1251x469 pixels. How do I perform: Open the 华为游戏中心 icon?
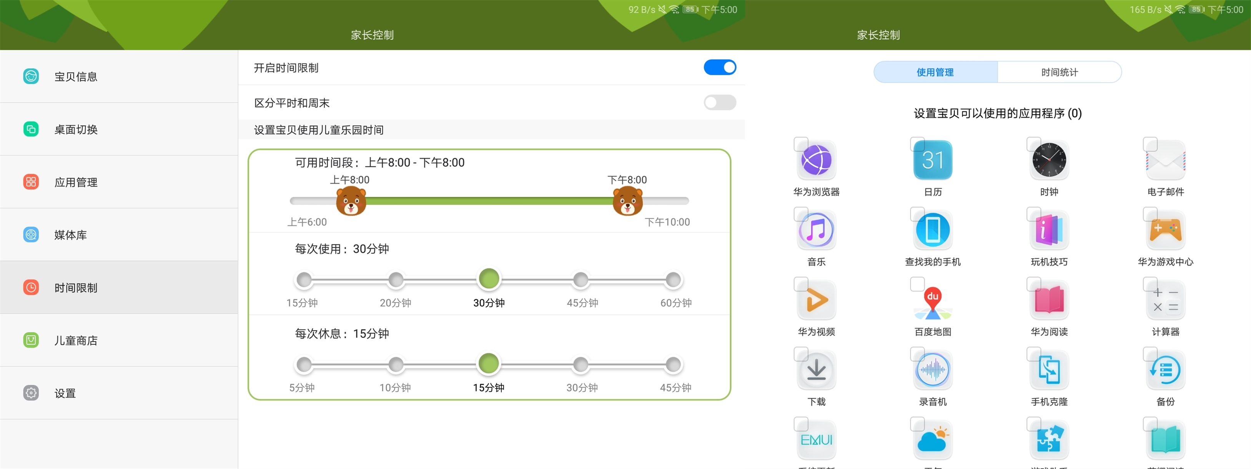tap(1165, 229)
